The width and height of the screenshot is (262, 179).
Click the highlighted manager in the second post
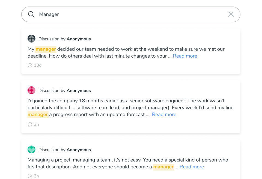click(38, 115)
